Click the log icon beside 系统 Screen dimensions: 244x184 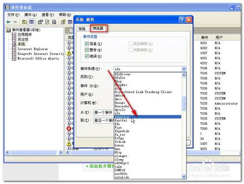click(14, 44)
